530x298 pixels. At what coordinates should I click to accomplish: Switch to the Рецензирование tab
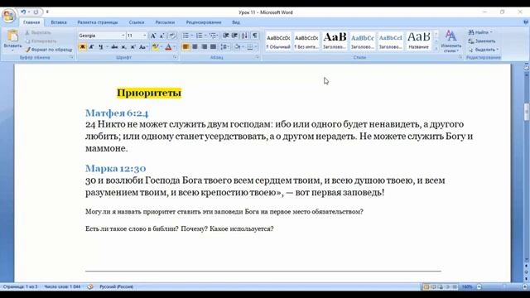click(x=204, y=22)
